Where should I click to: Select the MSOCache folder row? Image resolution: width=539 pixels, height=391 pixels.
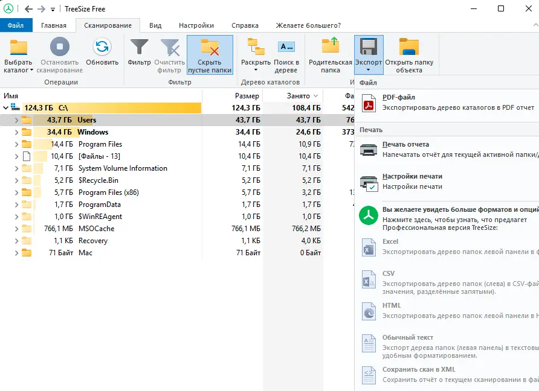177,229
